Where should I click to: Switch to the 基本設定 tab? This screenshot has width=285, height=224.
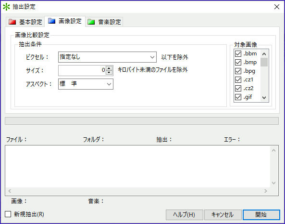click(x=25, y=22)
